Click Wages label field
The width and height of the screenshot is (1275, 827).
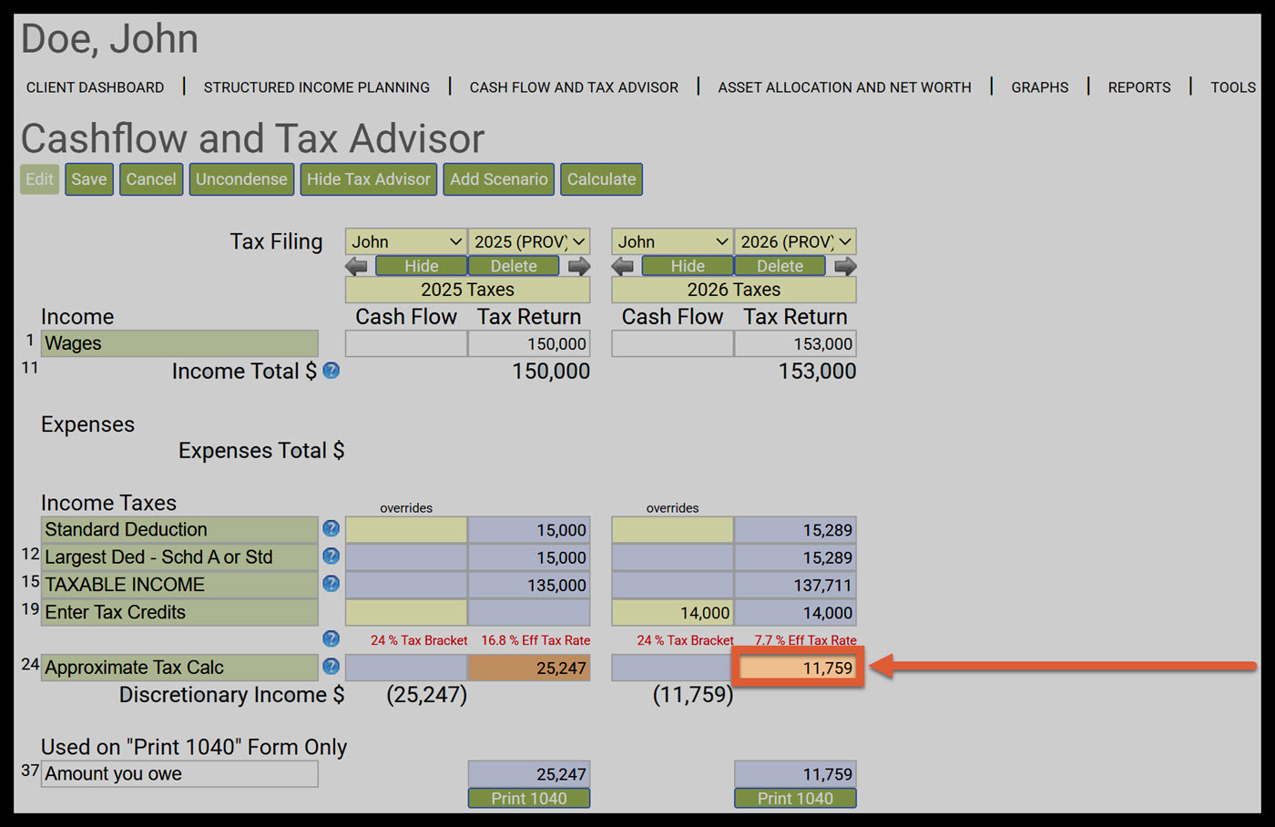(x=179, y=343)
